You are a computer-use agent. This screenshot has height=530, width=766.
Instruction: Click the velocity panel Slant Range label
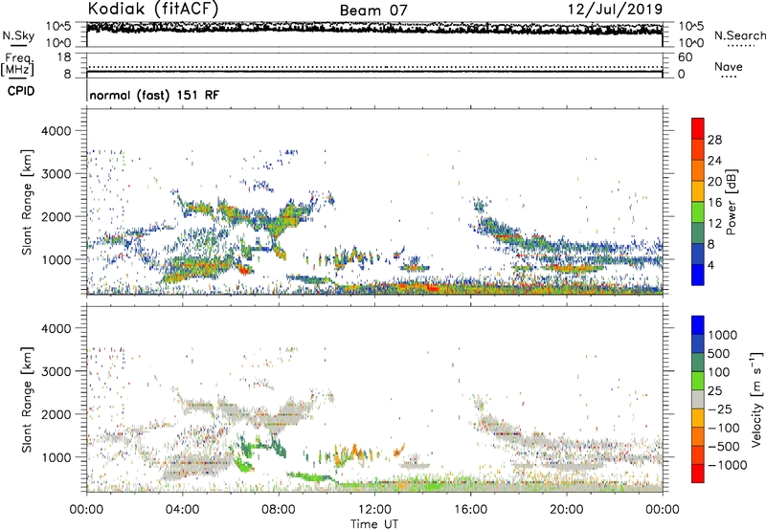tap(27, 400)
